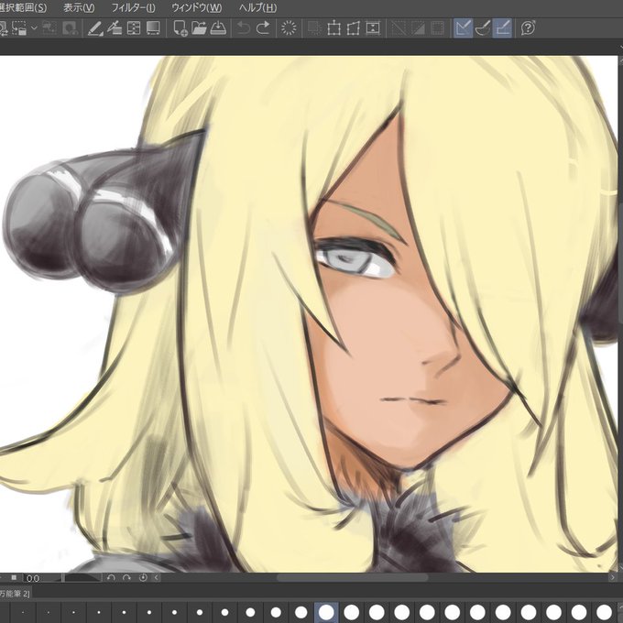Click the left arrow of horizontal scrollbar
This screenshot has height=623, width=623.
click(157, 578)
